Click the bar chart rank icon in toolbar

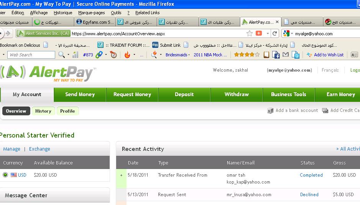tap(75, 55)
